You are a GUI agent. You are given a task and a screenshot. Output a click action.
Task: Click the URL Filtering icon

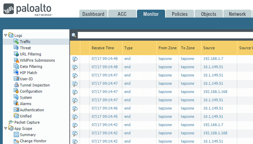tap(16, 54)
